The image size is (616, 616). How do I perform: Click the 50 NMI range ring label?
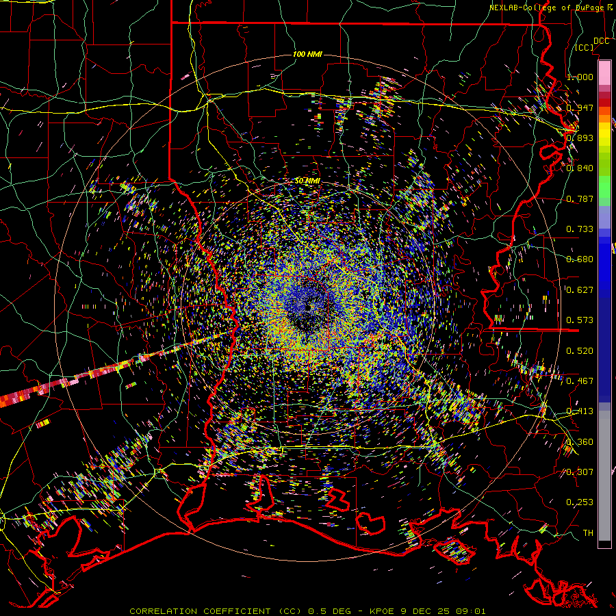click(x=307, y=181)
